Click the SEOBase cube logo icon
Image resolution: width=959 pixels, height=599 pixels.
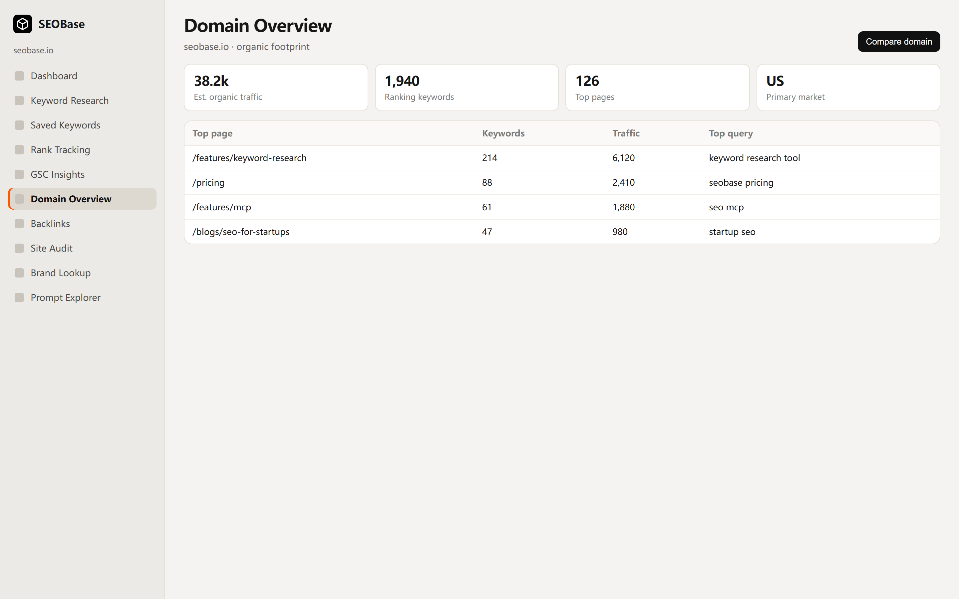point(23,24)
